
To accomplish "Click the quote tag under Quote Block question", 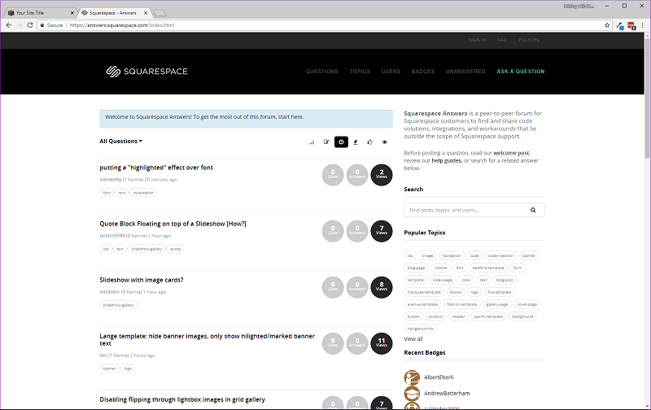I will (175, 249).
